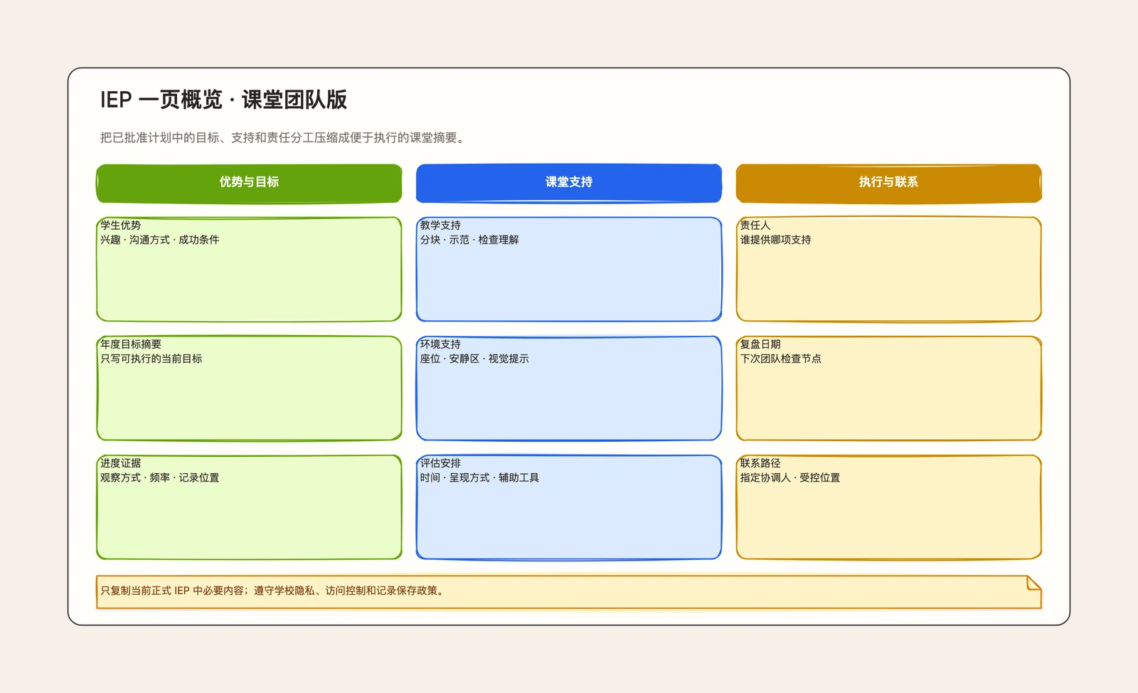Click the text 兴趣 · 沟通方式 · 成功条件

click(159, 240)
